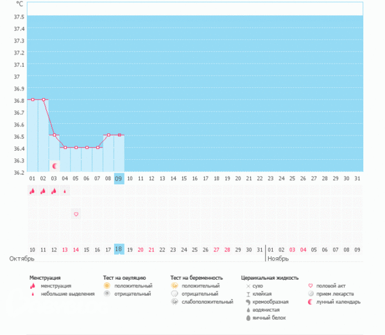Select highlighted cycle day 09 on the axis

point(119,178)
